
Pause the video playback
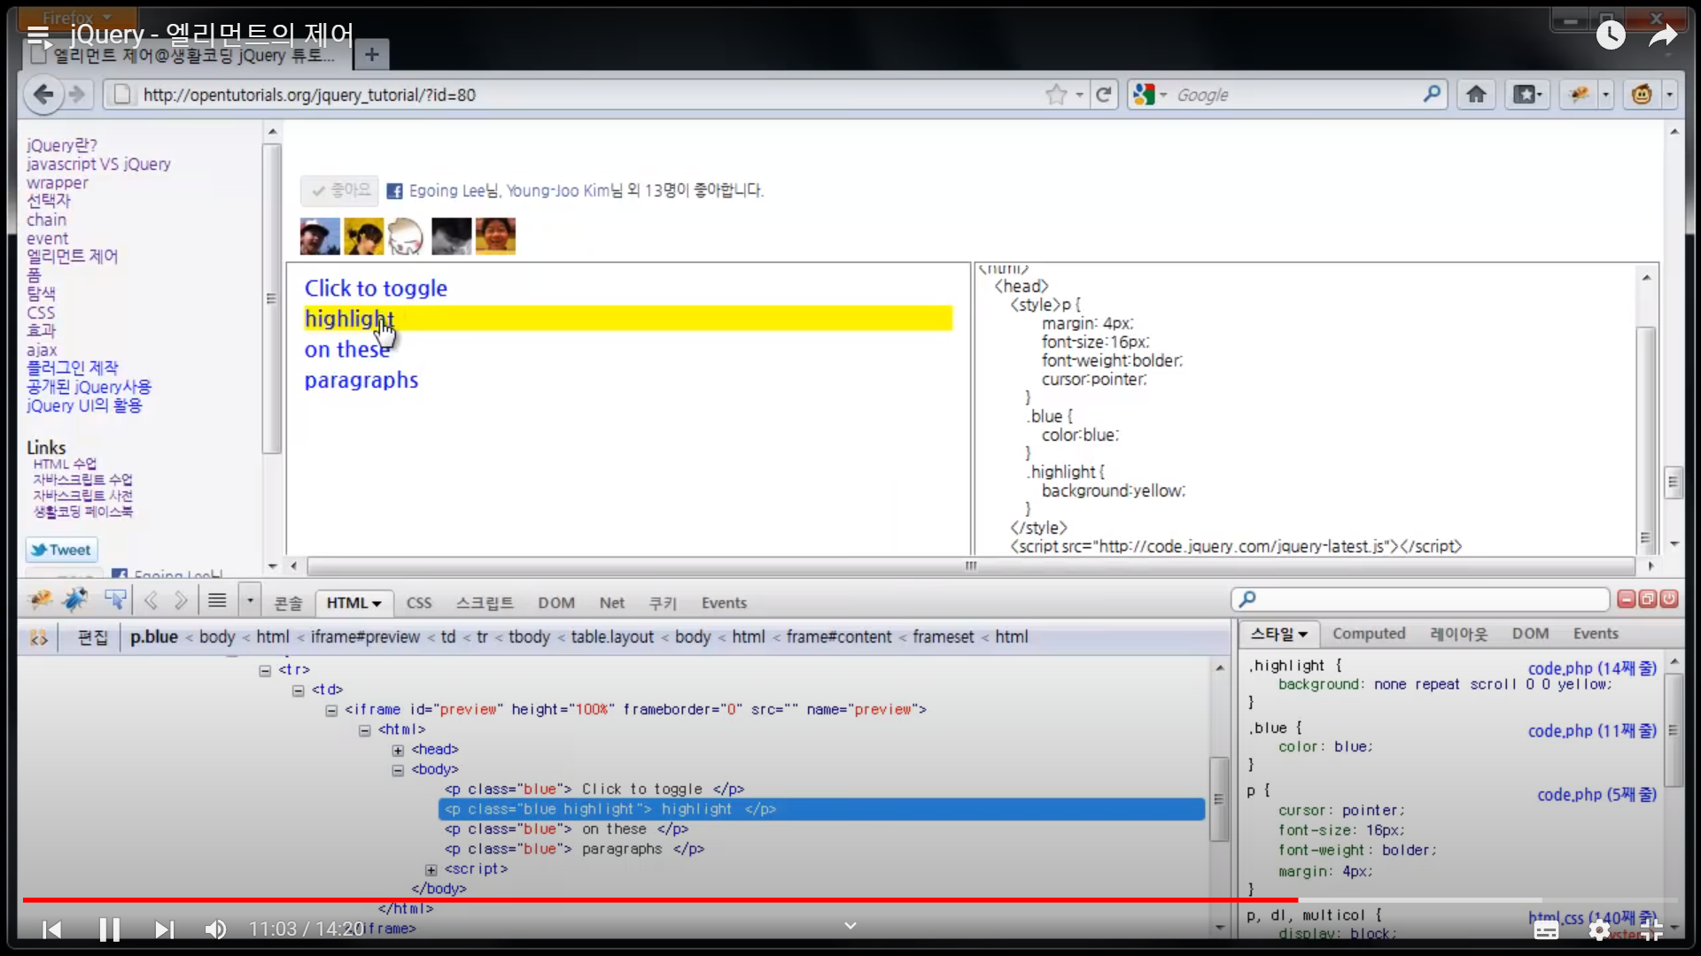(x=109, y=929)
